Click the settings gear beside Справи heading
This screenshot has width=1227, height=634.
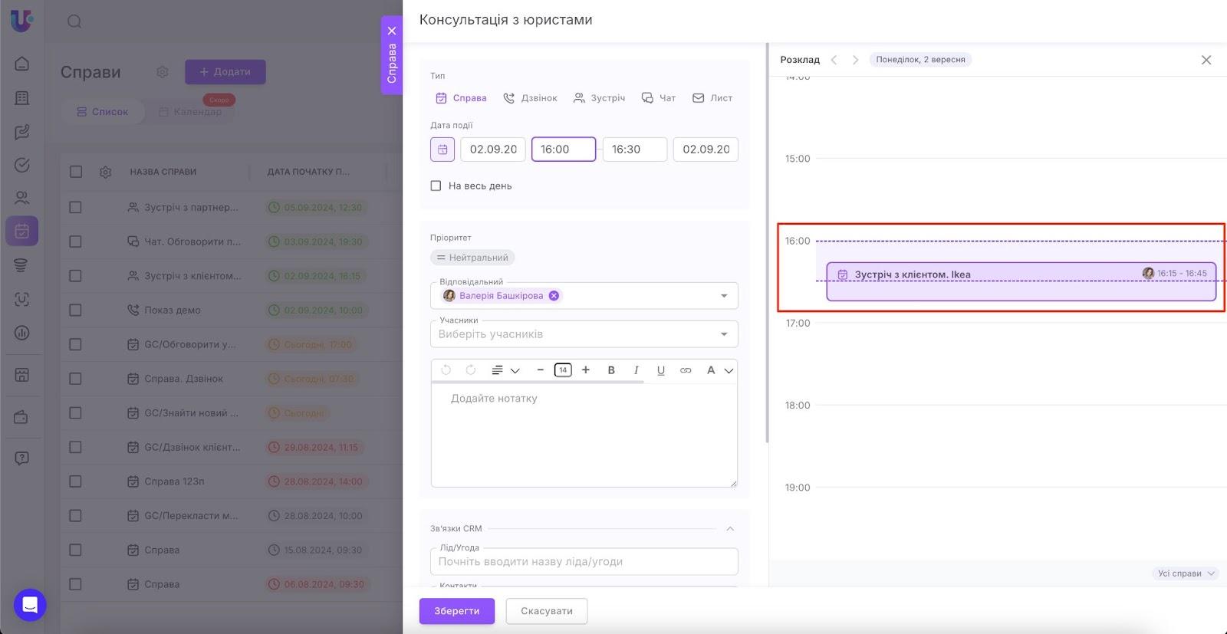(x=163, y=72)
